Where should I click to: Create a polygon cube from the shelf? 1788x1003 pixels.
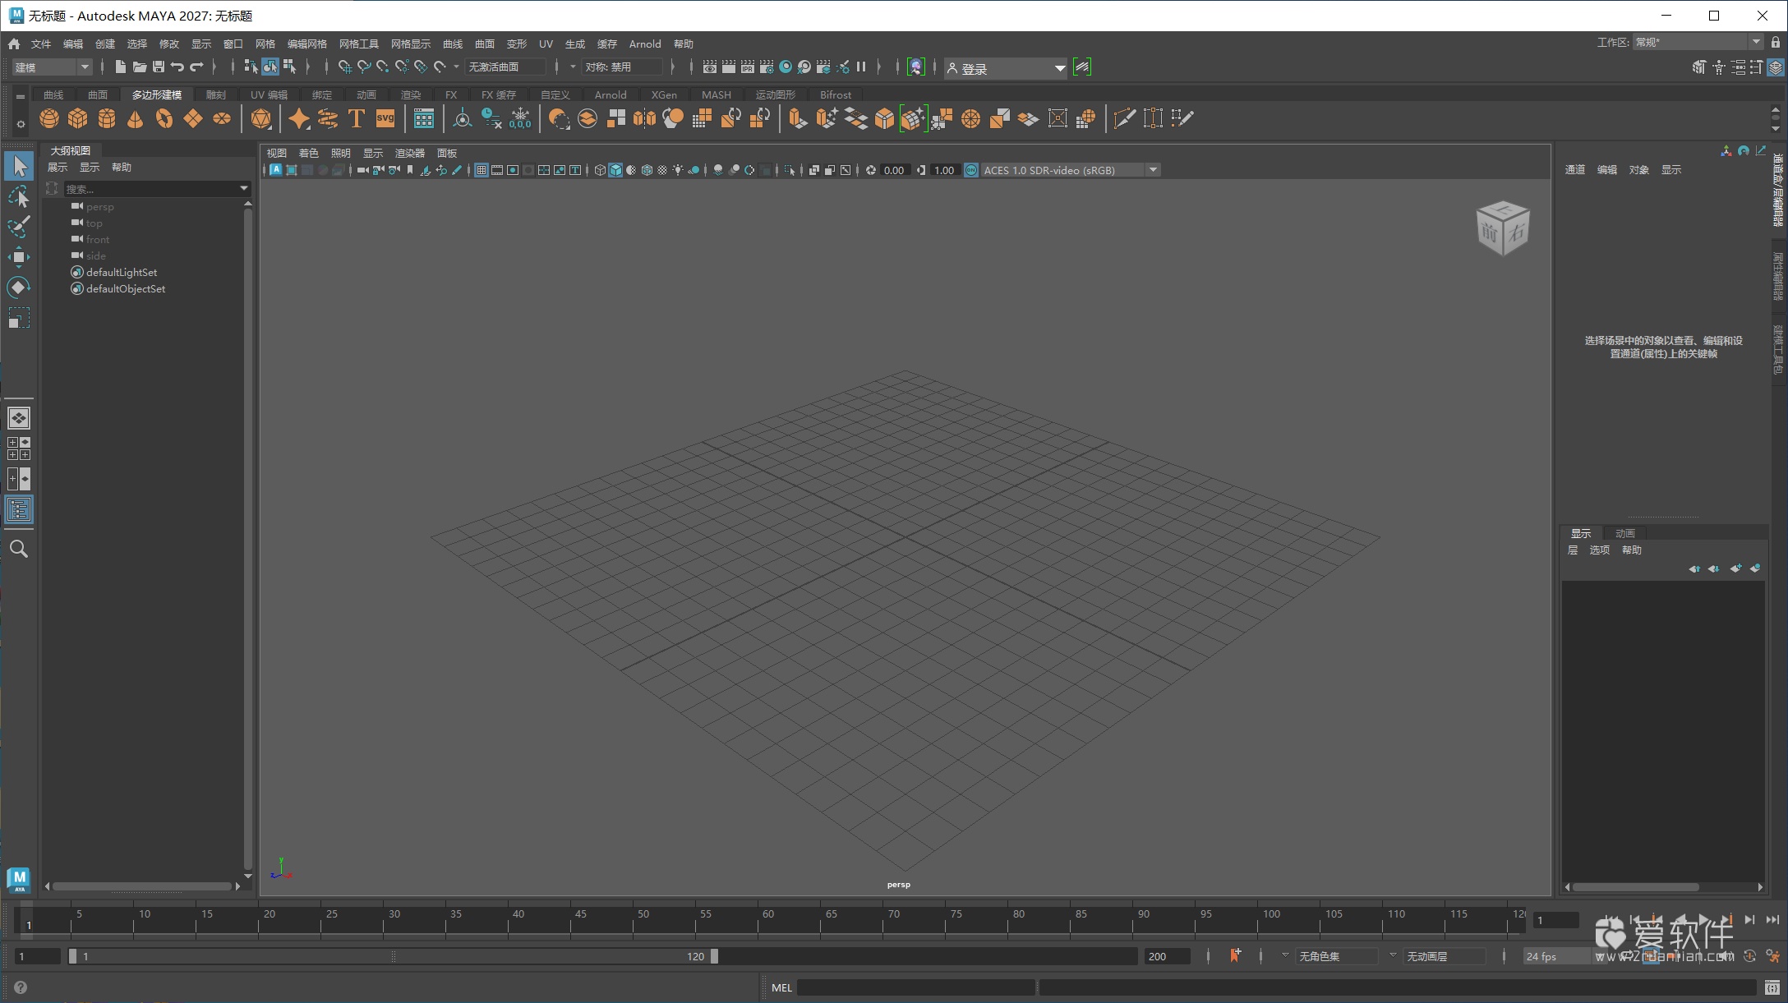click(77, 119)
